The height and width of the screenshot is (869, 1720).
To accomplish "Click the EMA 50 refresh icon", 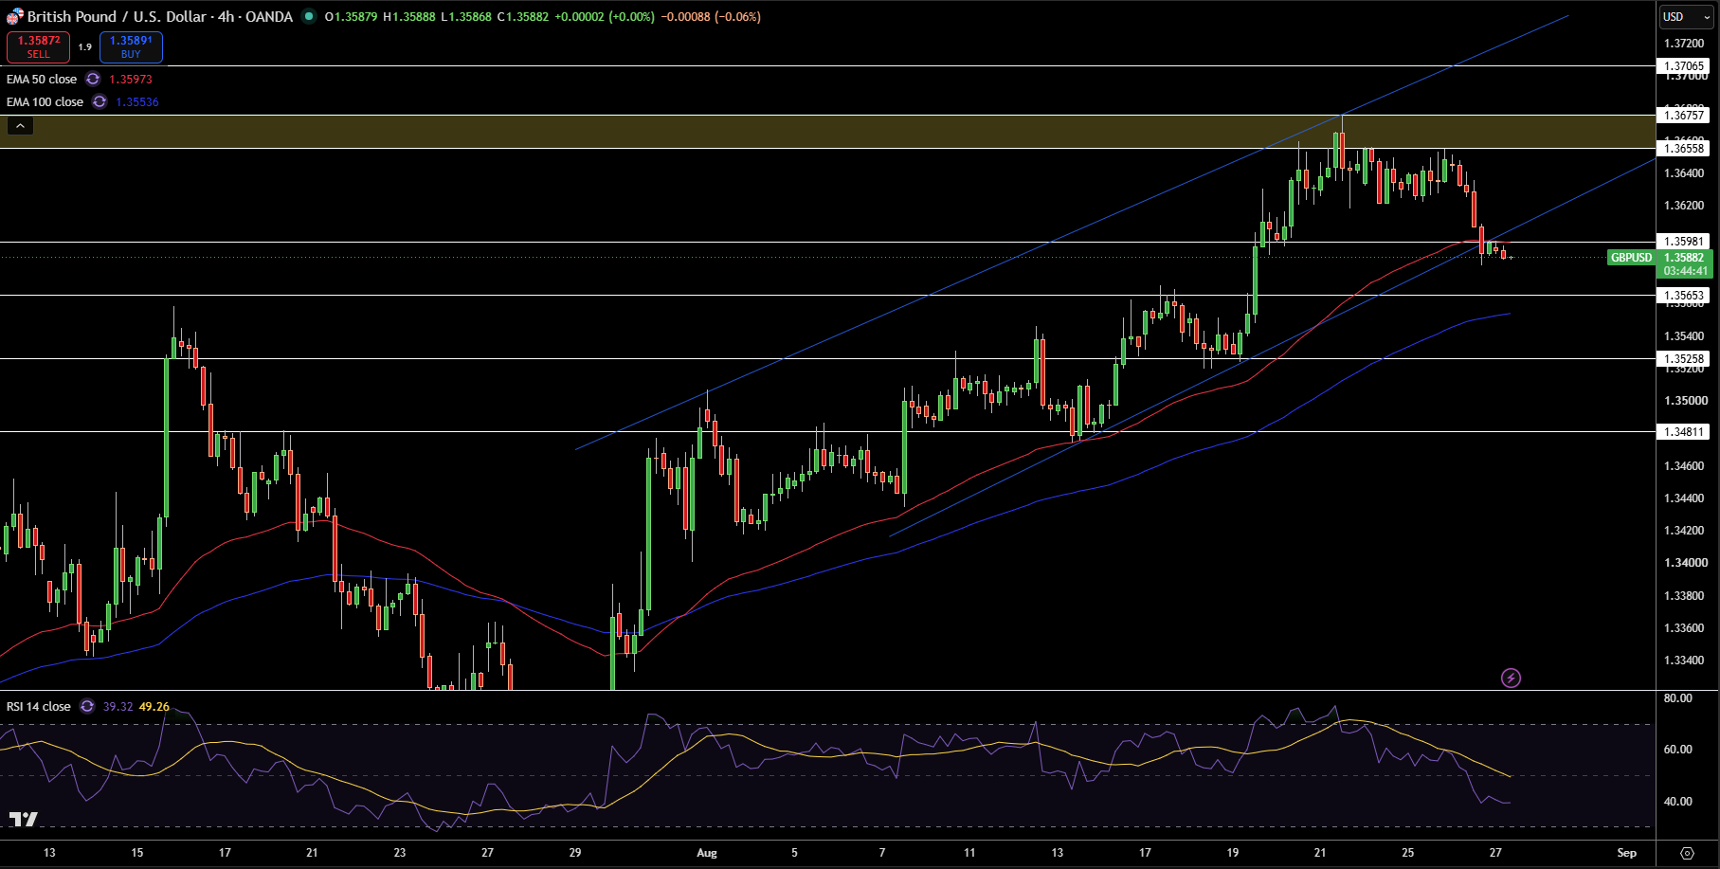I will click(93, 80).
